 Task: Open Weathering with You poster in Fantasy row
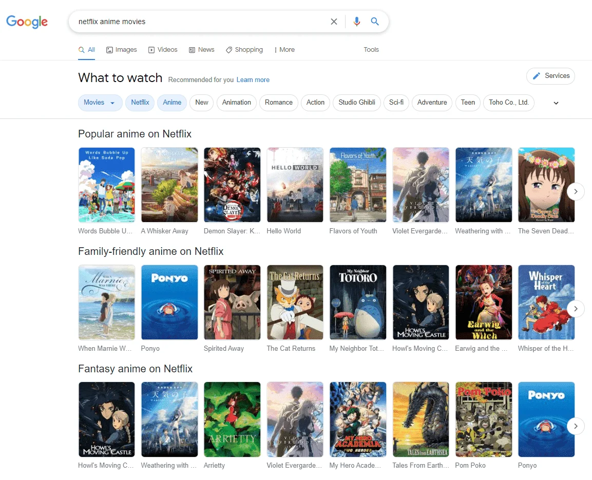point(169,419)
